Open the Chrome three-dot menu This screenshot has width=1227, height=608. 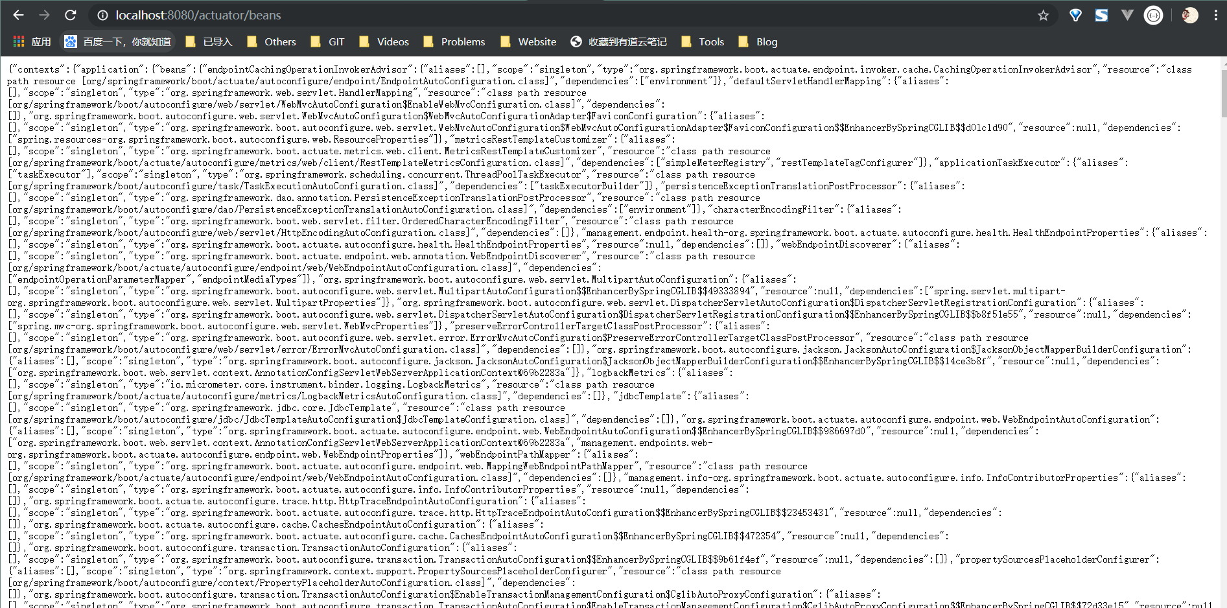coord(1215,15)
